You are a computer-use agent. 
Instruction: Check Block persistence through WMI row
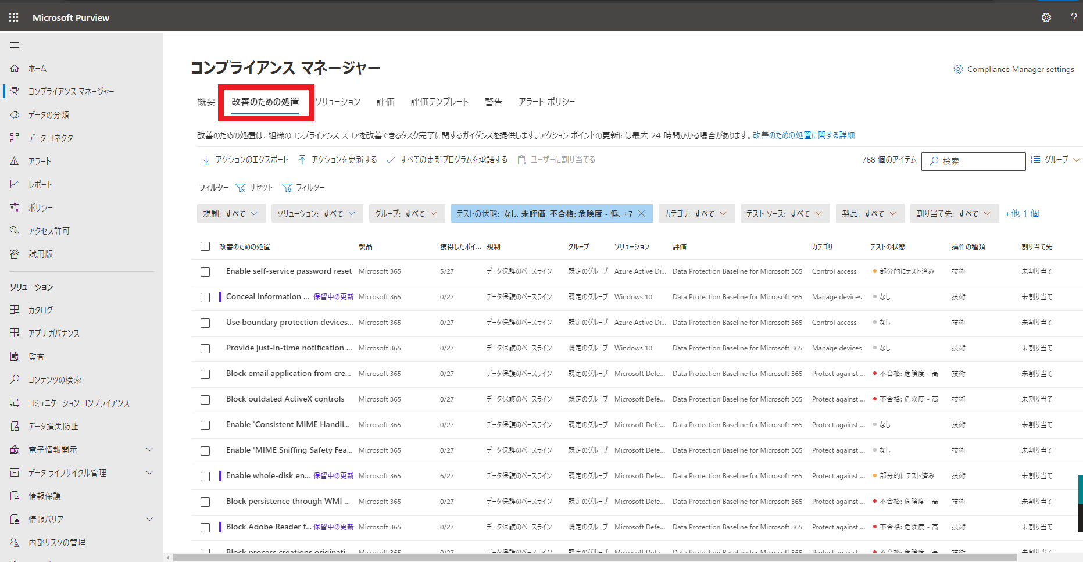(x=205, y=502)
